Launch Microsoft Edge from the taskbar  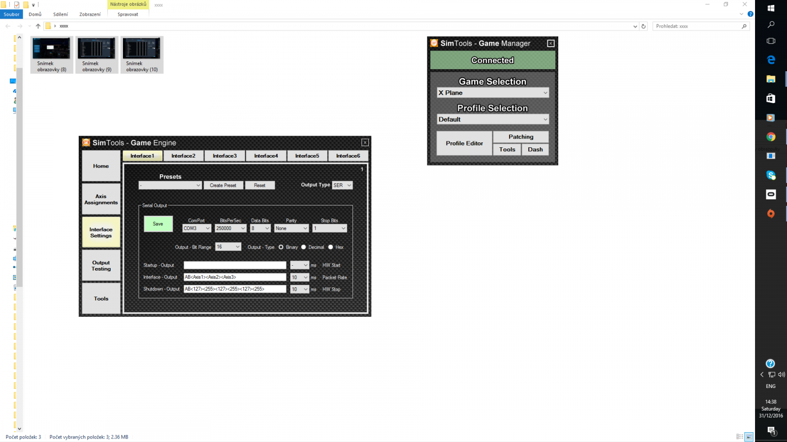coord(771,59)
